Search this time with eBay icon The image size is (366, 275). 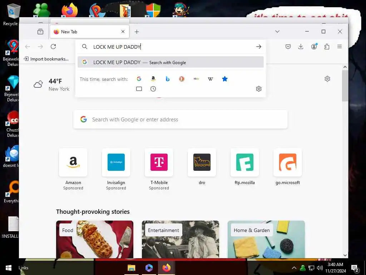(x=196, y=79)
